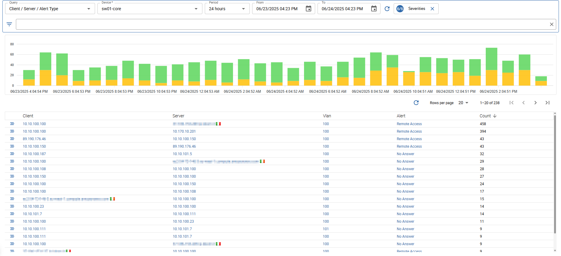Select the 1–20 of 238 pagination text

click(490, 103)
